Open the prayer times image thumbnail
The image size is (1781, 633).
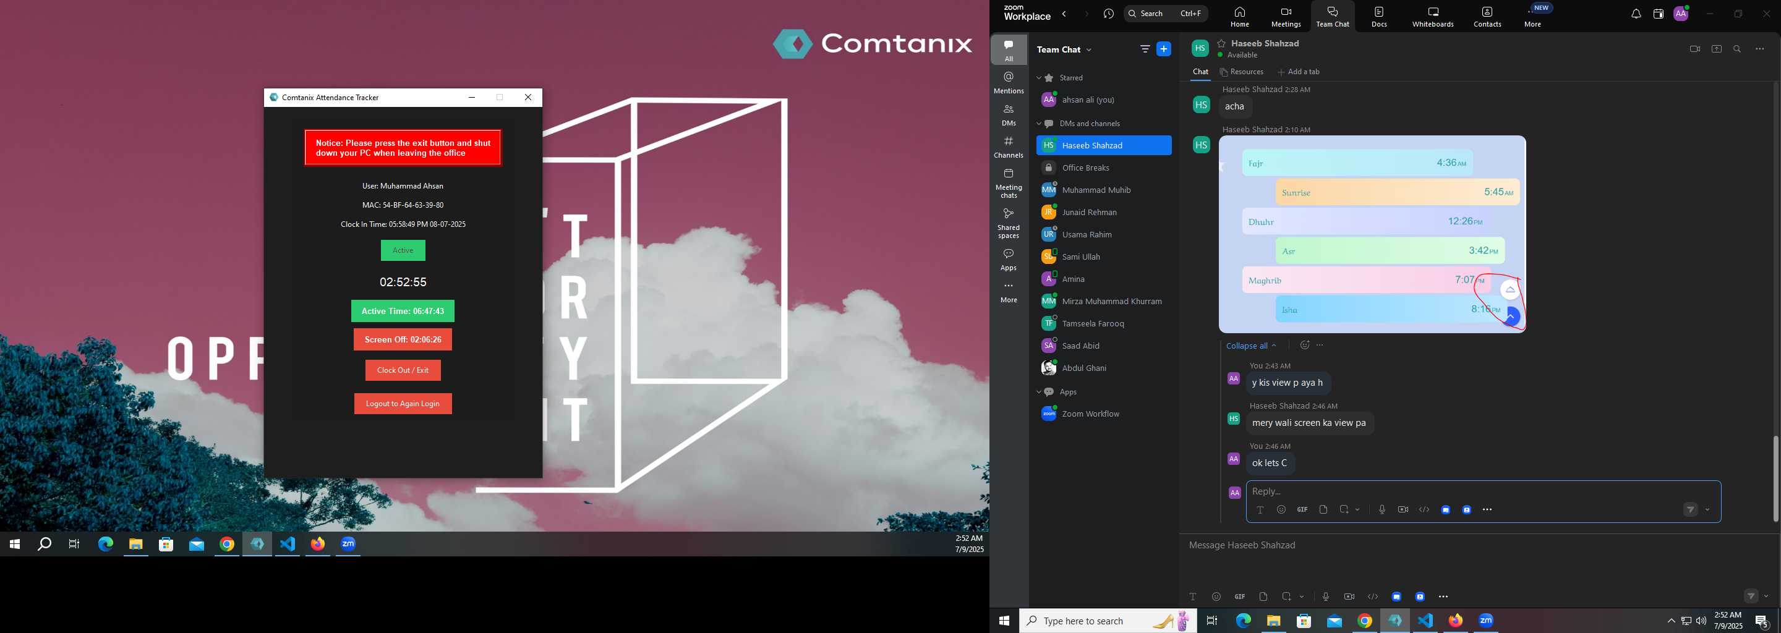tap(1372, 234)
